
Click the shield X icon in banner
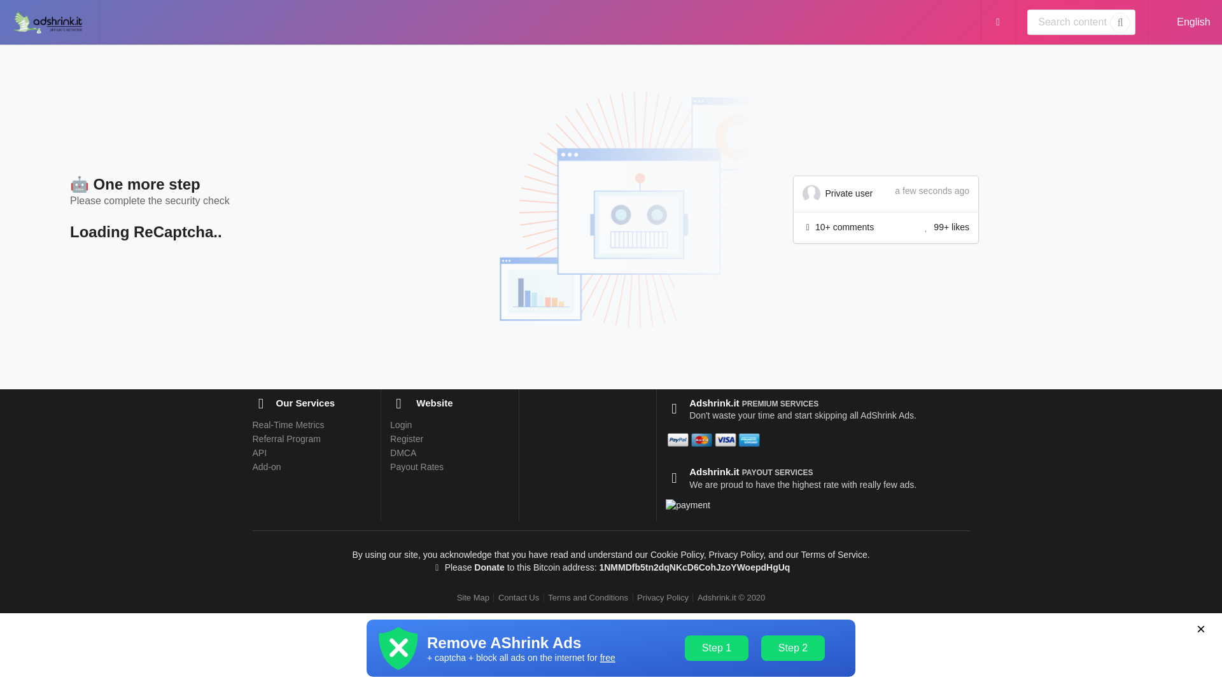(x=398, y=648)
